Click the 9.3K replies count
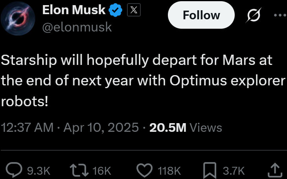287x179 pixels. 39,171
